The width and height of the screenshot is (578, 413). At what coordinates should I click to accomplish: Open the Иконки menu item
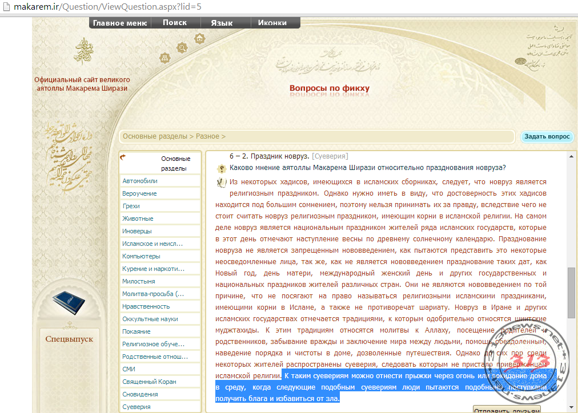tap(272, 23)
